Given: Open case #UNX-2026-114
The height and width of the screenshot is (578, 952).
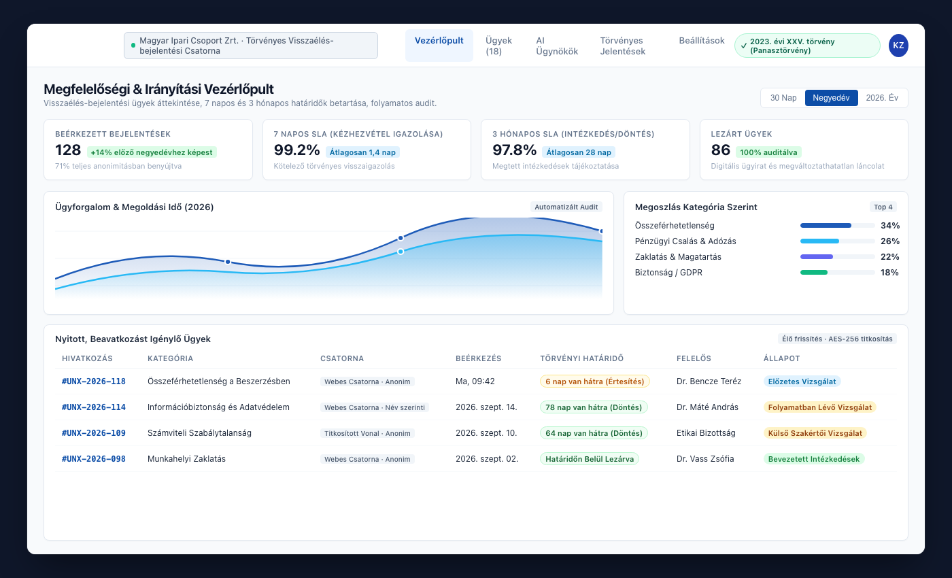Looking at the screenshot, I should click(x=94, y=407).
